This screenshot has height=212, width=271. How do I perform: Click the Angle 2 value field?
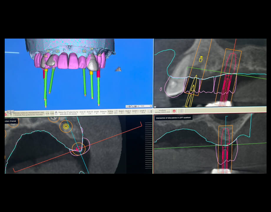click(x=128, y=112)
